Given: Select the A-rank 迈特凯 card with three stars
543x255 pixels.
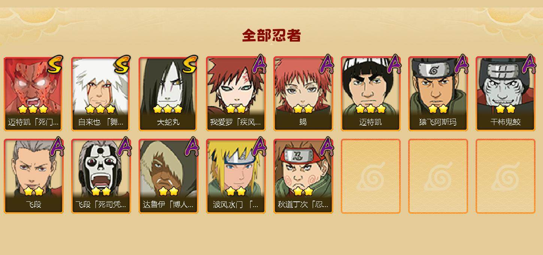Looking at the screenshot, I should click(371, 94).
